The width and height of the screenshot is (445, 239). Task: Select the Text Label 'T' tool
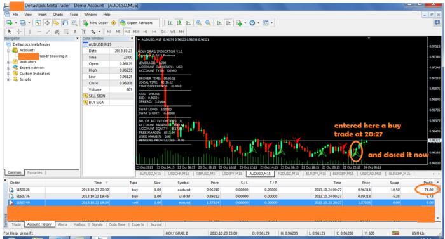coord(84,32)
